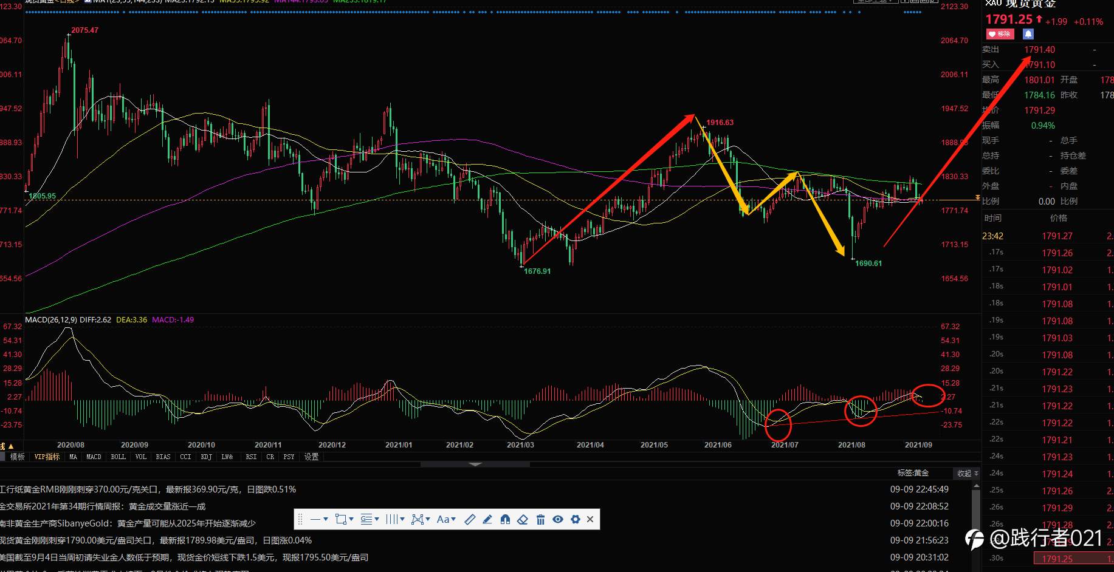Click the 1916.63 high price label
The width and height of the screenshot is (1114, 572).
[720, 122]
